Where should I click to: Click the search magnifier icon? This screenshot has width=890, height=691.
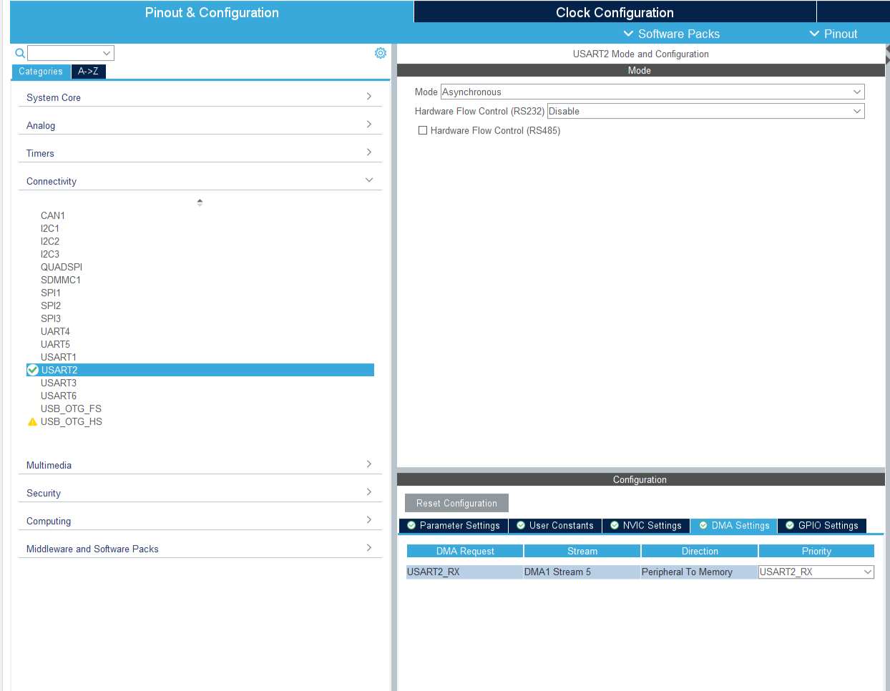pos(20,53)
